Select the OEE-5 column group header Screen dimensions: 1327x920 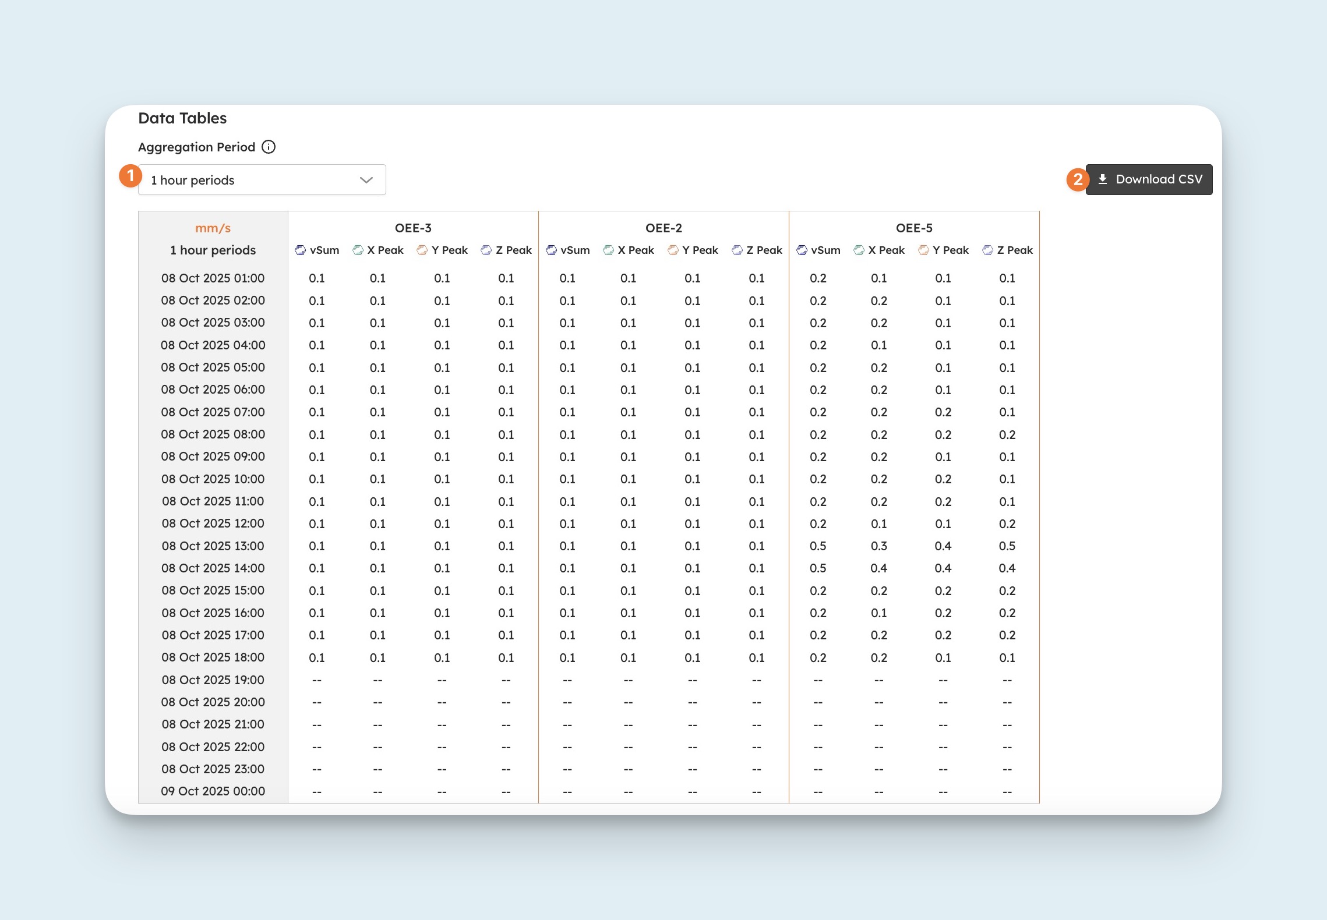pyautogui.click(x=914, y=228)
